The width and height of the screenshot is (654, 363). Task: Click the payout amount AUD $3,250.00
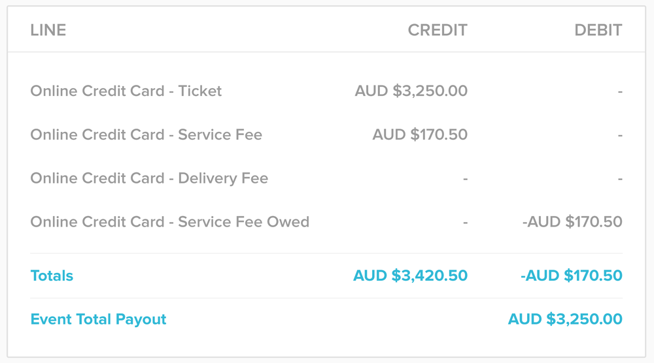(x=564, y=319)
